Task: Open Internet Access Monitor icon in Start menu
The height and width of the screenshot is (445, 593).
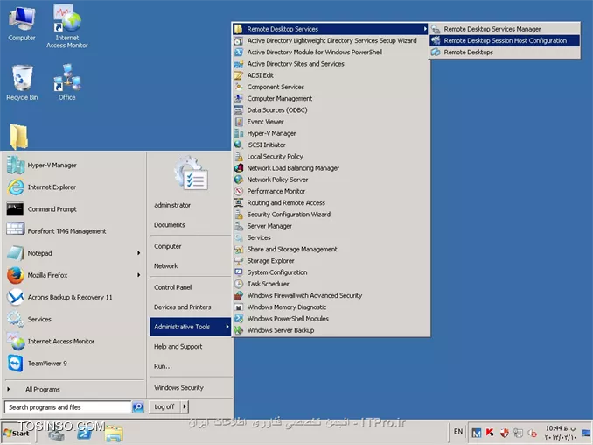Action: click(x=16, y=341)
